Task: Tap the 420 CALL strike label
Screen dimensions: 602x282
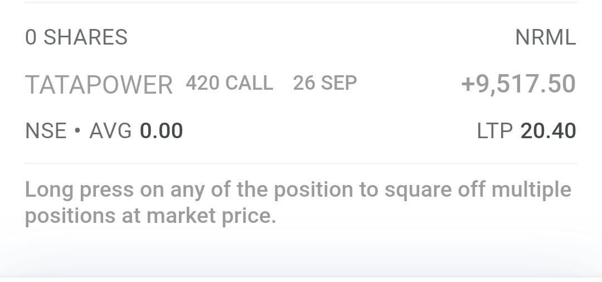Action: [229, 83]
